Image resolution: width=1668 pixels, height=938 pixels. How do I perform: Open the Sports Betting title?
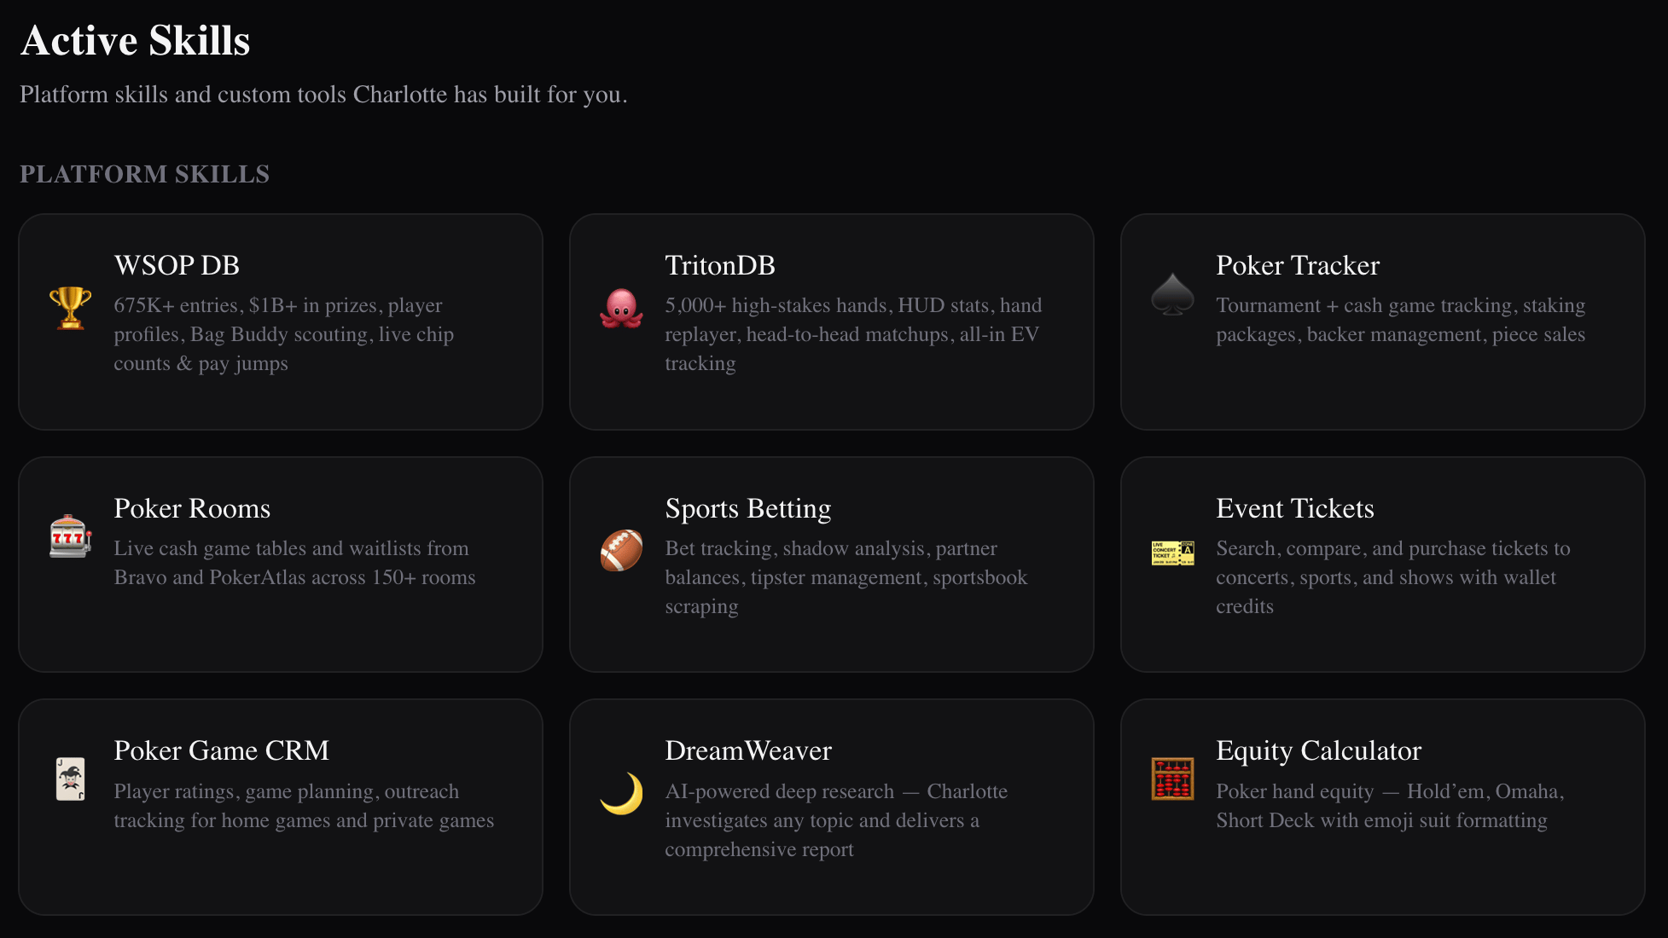coord(748,508)
